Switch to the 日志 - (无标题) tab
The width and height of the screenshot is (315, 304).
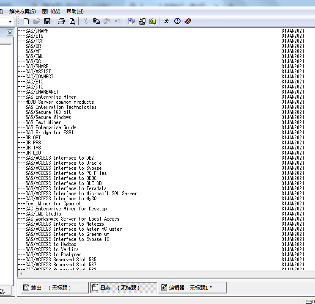pyautogui.click(x=123, y=288)
